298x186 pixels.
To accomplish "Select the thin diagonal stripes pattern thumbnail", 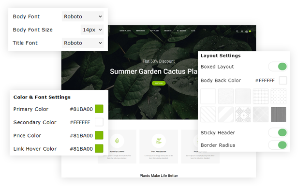I will tap(208, 114).
